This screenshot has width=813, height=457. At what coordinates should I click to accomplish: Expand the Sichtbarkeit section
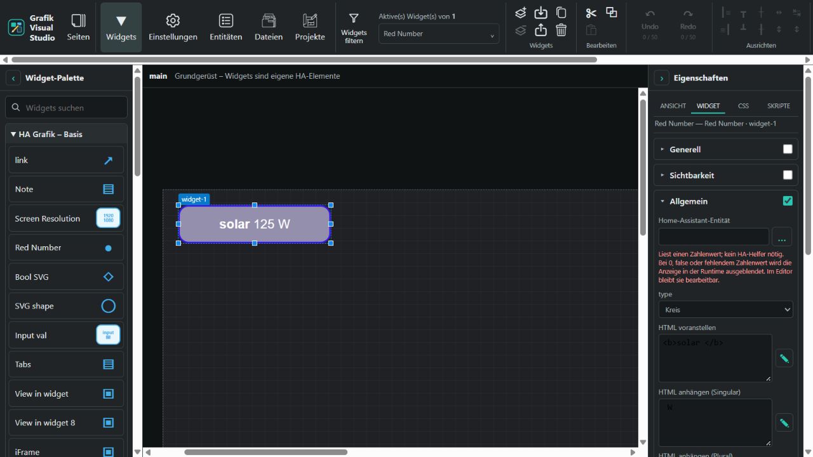[692, 175]
